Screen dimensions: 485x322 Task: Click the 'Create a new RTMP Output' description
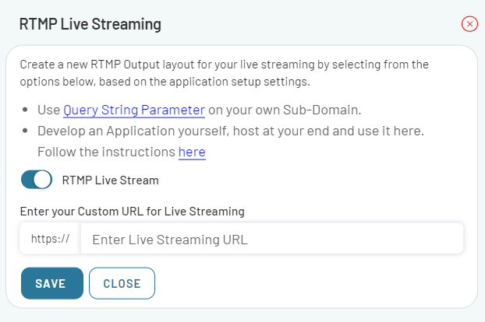coord(225,65)
